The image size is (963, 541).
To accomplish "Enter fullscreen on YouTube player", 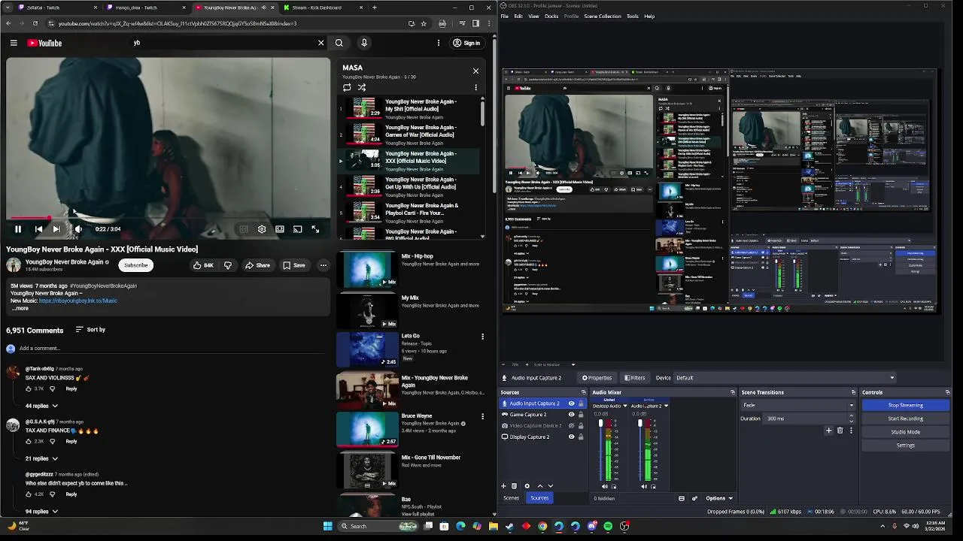I will click(315, 229).
